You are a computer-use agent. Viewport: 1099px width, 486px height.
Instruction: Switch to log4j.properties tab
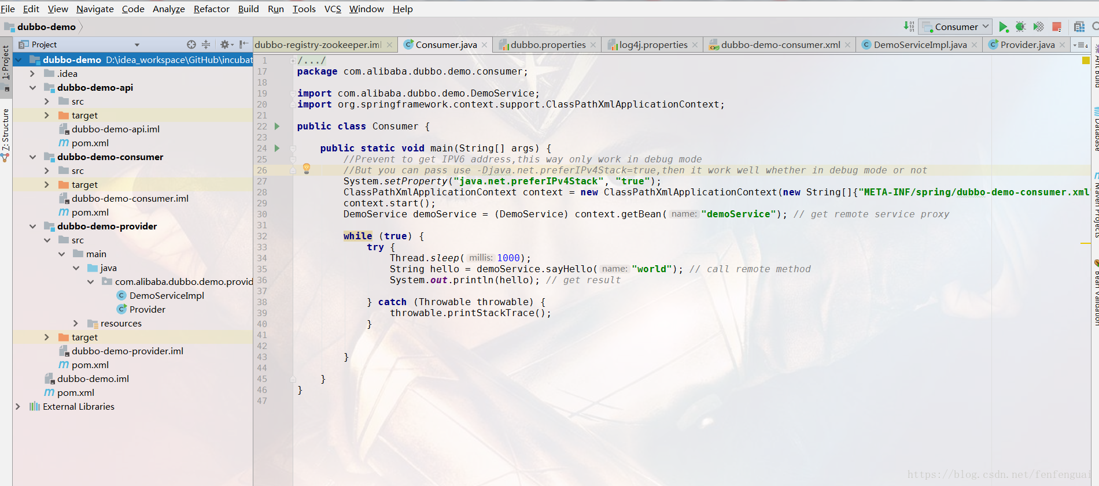pyautogui.click(x=653, y=45)
